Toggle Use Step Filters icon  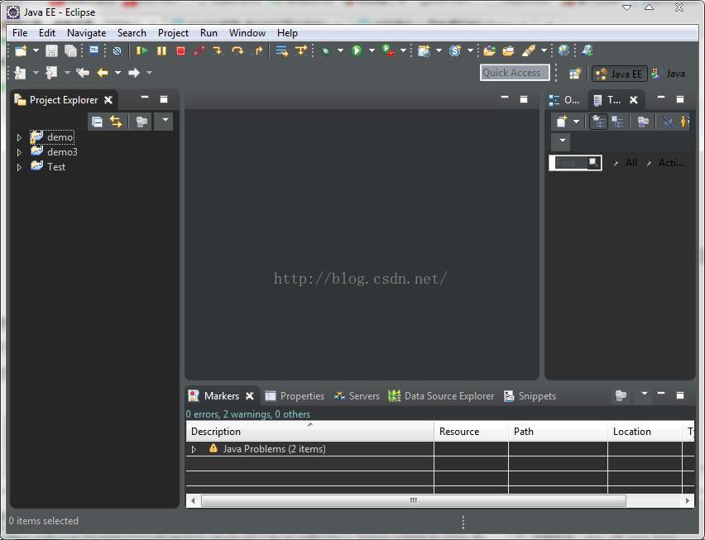point(301,50)
